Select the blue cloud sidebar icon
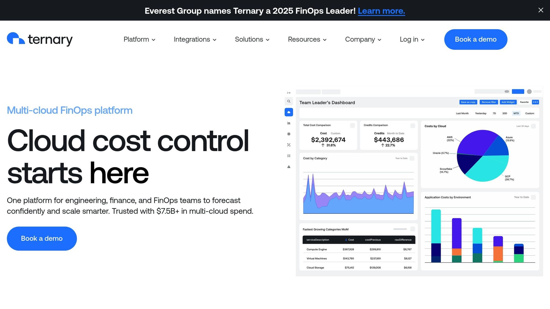550x309 pixels. coord(289,112)
